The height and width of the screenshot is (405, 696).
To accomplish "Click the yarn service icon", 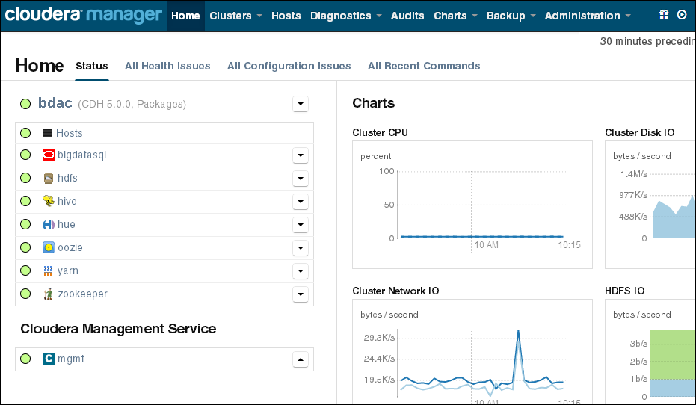I will pyautogui.click(x=49, y=270).
